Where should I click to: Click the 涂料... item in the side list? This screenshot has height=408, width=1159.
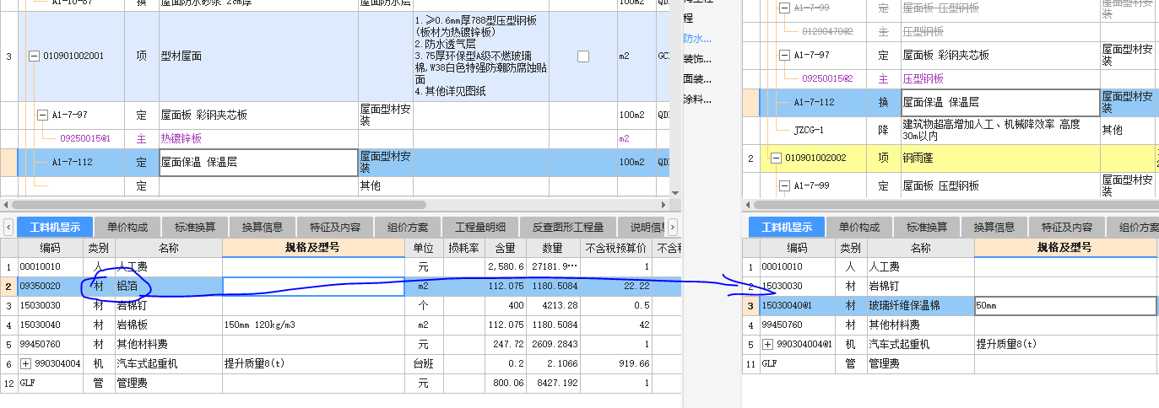[697, 99]
